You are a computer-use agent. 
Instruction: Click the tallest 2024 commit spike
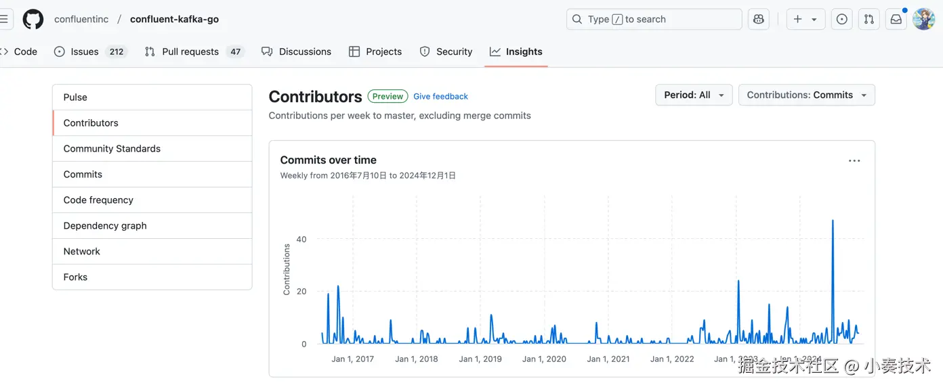(833, 221)
